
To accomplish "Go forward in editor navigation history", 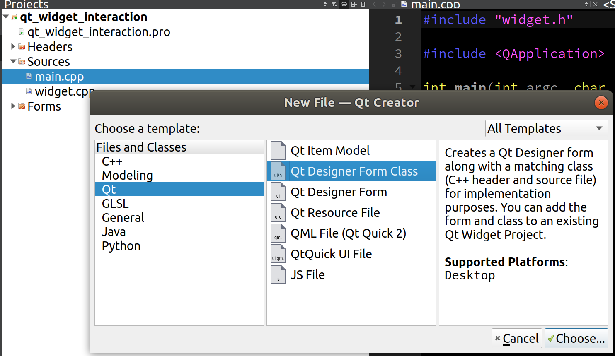I will 384,4.
